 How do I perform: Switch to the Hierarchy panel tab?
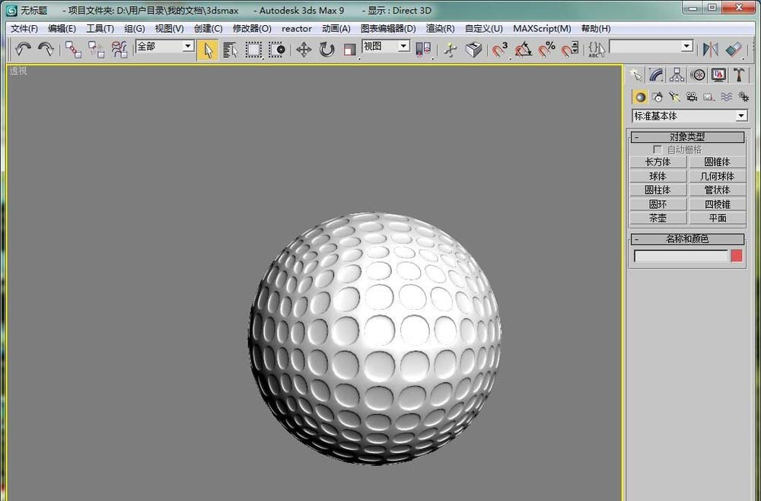pos(677,75)
